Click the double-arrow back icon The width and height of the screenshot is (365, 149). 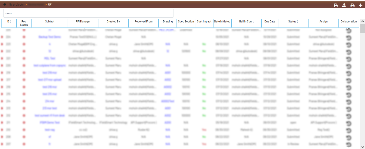[x=5, y=5]
